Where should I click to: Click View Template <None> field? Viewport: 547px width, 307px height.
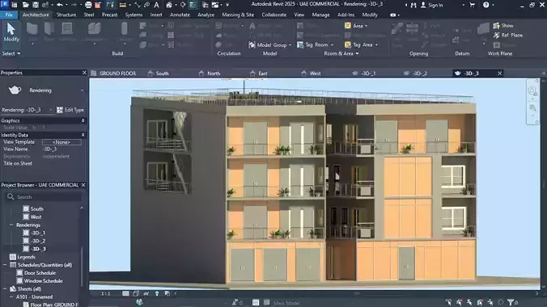61,142
